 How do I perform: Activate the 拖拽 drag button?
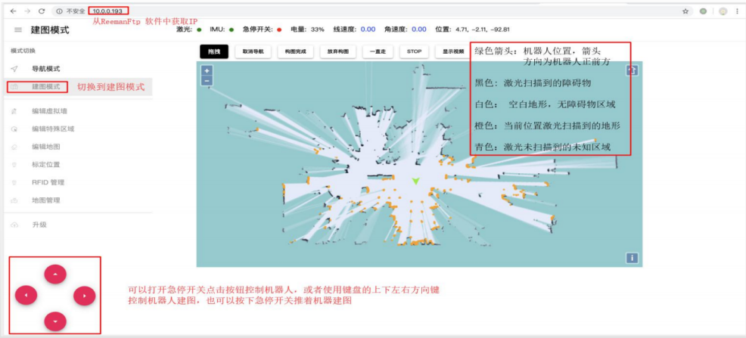coord(214,51)
